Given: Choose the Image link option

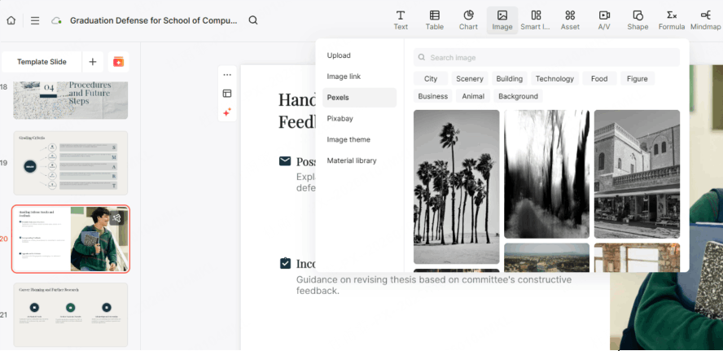Looking at the screenshot, I should [x=344, y=77].
